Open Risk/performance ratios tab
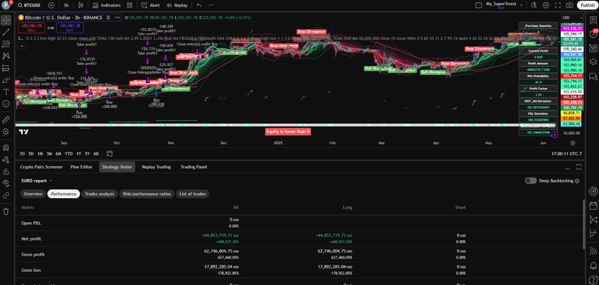 click(147, 194)
